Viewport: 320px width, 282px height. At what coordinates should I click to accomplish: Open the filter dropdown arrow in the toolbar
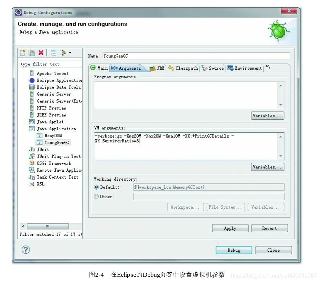click(x=70, y=52)
